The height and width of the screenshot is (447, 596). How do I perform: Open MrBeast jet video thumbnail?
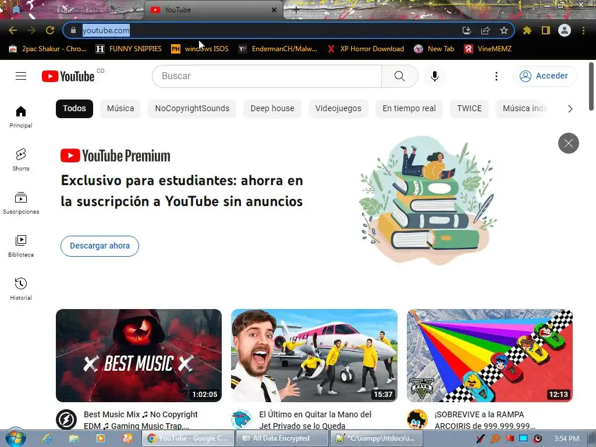point(314,356)
